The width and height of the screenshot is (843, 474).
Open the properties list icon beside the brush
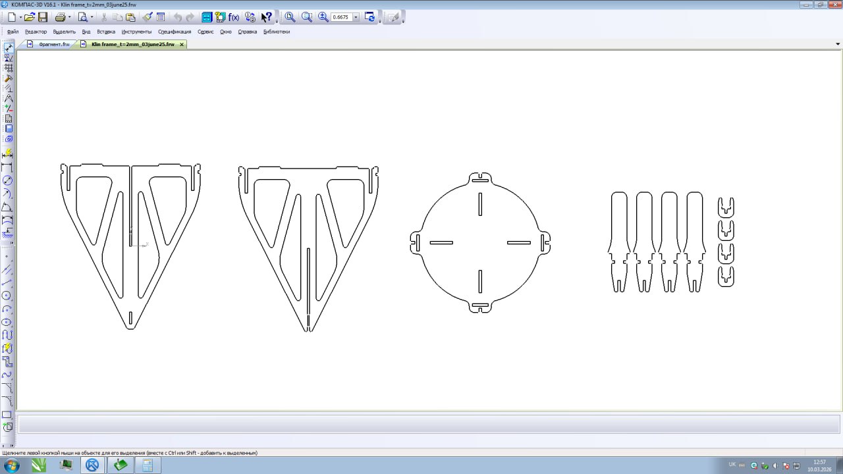coord(160,17)
